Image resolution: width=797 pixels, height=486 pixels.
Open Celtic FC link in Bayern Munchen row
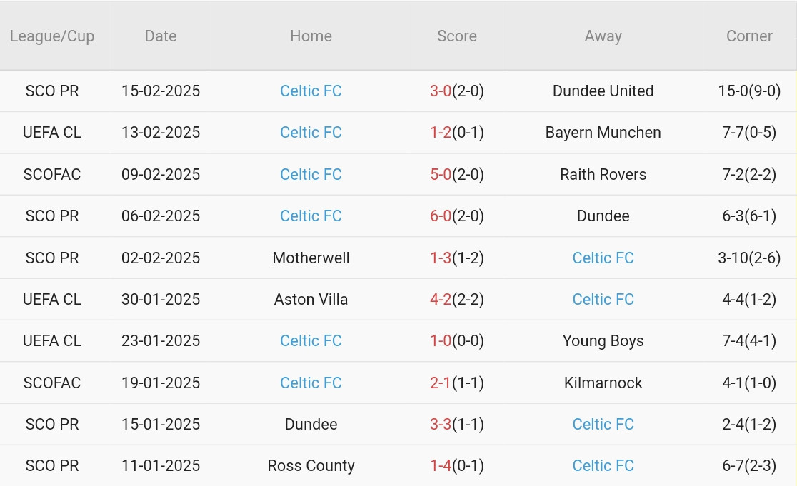pyautogui.click(x=311, y=133)
